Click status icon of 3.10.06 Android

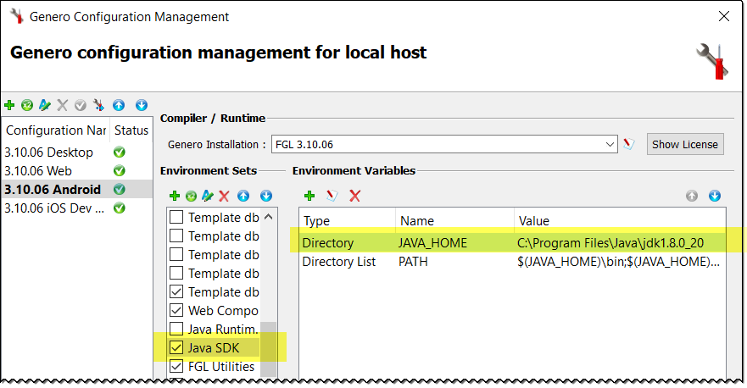[x=119, y=190]
